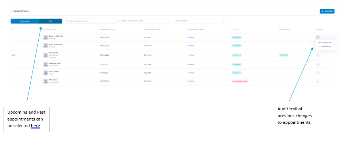The height and width of the screenshot is (142, 348).
Task: Click the Actions column header
Action: 320,30
